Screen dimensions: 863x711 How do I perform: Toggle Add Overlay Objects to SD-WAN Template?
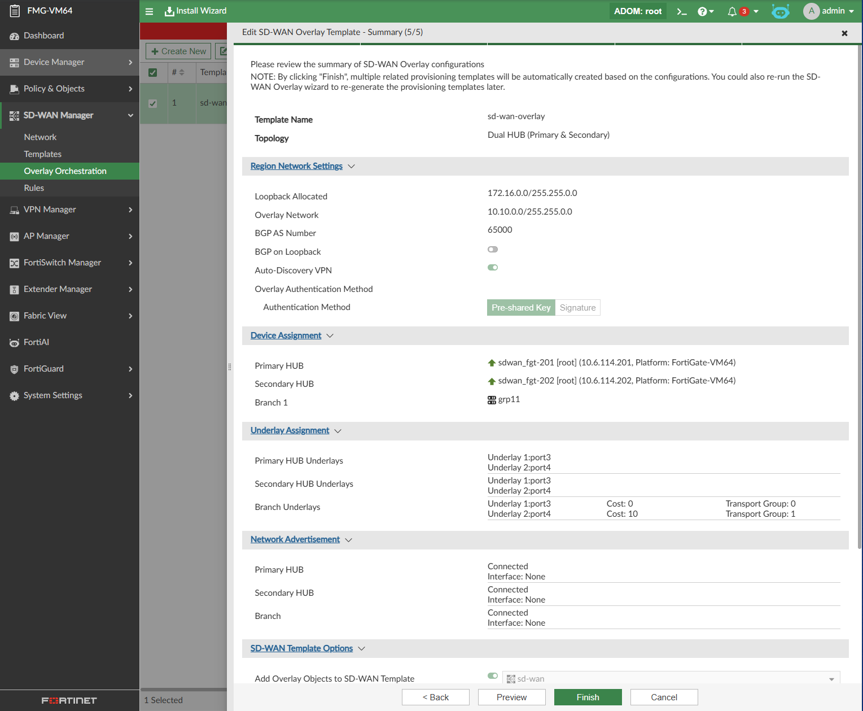[493, 675]
